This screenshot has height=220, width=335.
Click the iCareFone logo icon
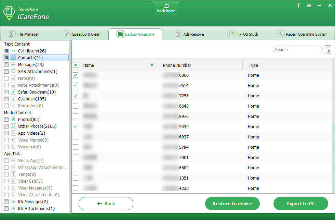click(9, 13)
